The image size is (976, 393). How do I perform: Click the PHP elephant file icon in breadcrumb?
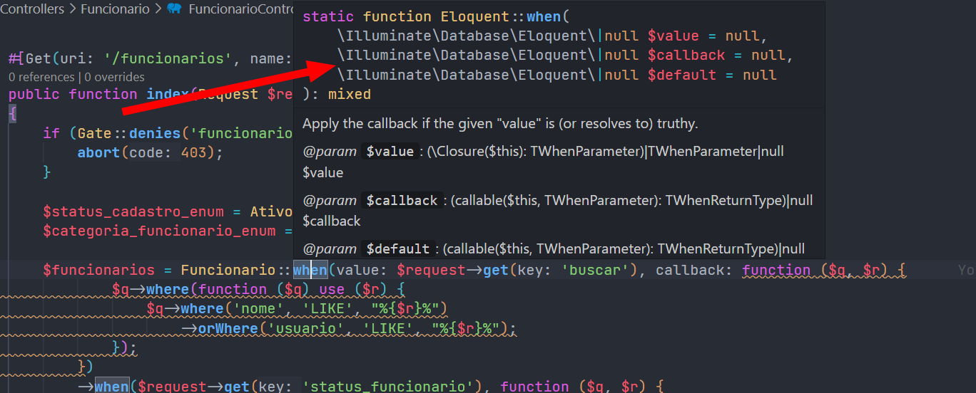173,9
